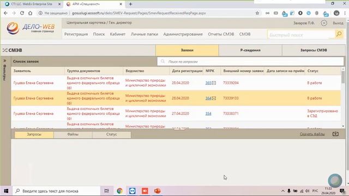Bookmark page with star icon
The image size is (349, 196).
257,13
